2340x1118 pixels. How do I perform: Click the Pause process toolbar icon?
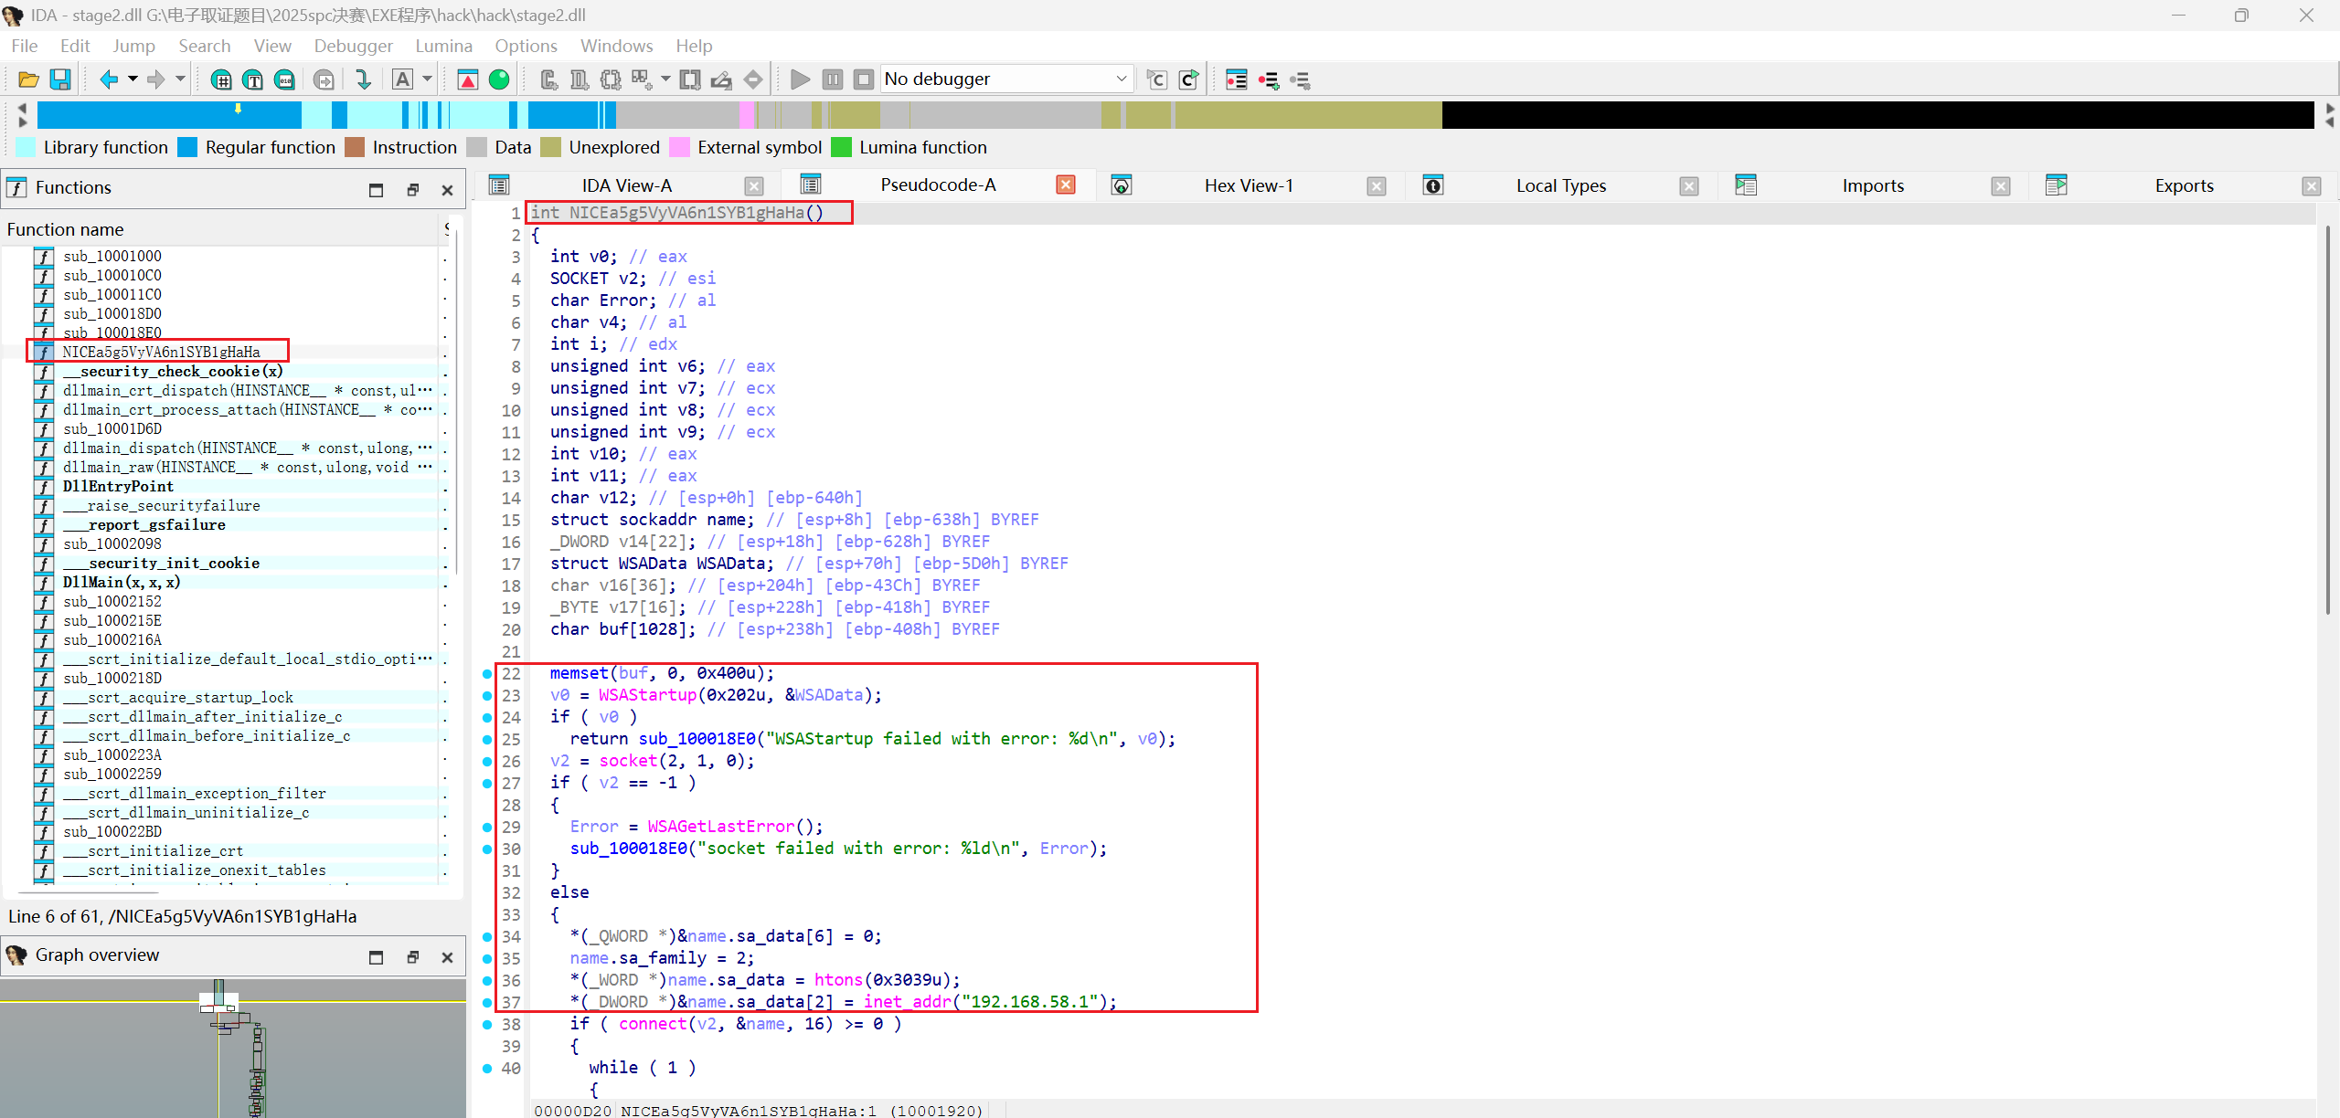(832, 79)
